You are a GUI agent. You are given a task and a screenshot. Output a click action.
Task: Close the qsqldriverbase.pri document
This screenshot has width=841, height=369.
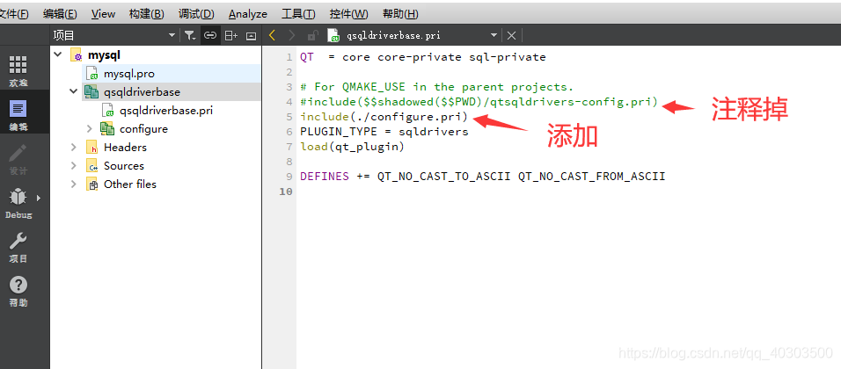(511, 35)
